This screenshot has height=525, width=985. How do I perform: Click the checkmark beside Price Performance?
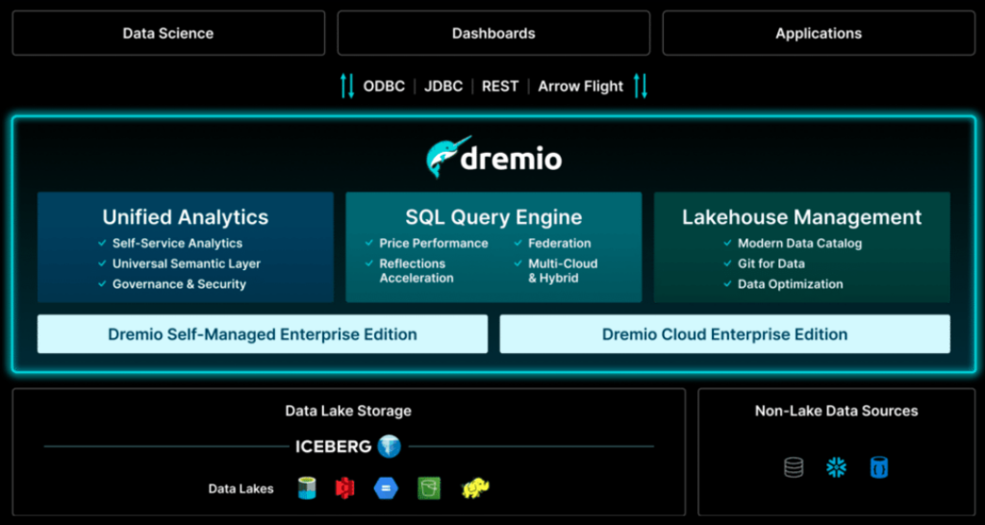click(x=369, y=243)
